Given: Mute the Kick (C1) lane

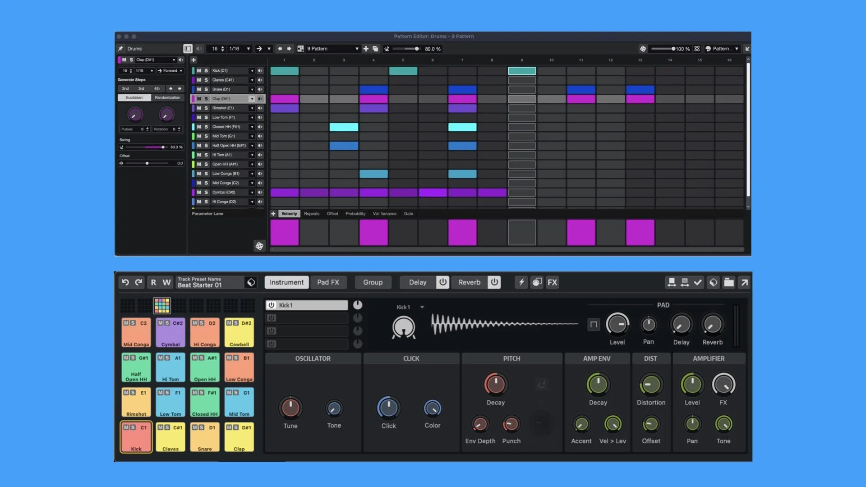Looking at the screenshot, I should click(x=199, y=71).
